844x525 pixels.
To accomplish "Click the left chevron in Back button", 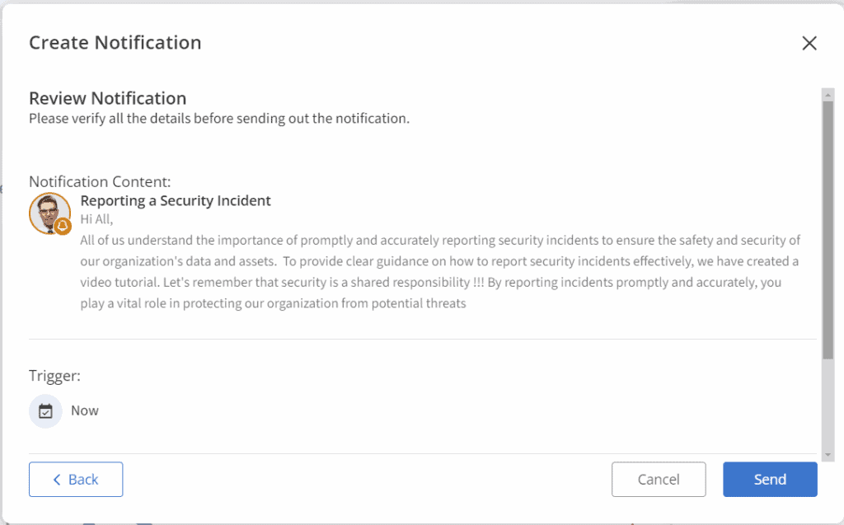I will [57, 480].
